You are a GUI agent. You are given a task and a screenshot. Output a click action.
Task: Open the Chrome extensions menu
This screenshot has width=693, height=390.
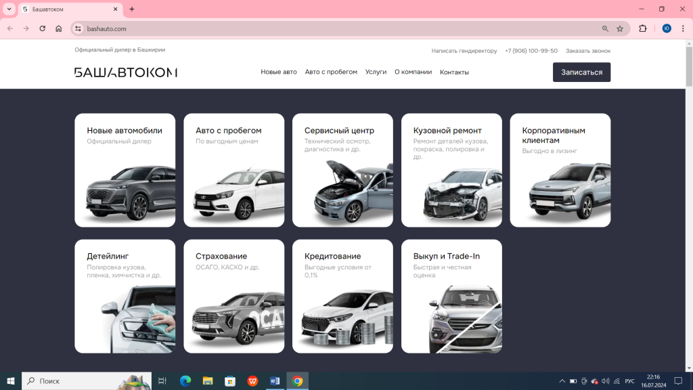click(x=643, y=28)
